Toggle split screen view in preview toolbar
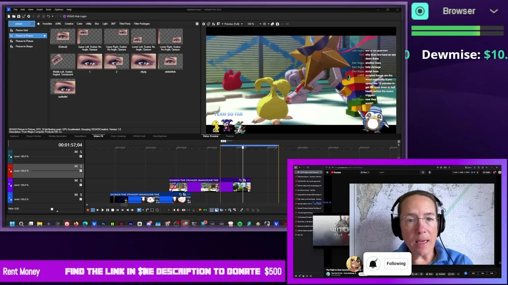This screenshot has width=508, height=285. tap(218, 24)
